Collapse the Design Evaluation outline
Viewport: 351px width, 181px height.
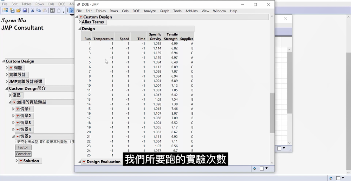coord(80,162)
